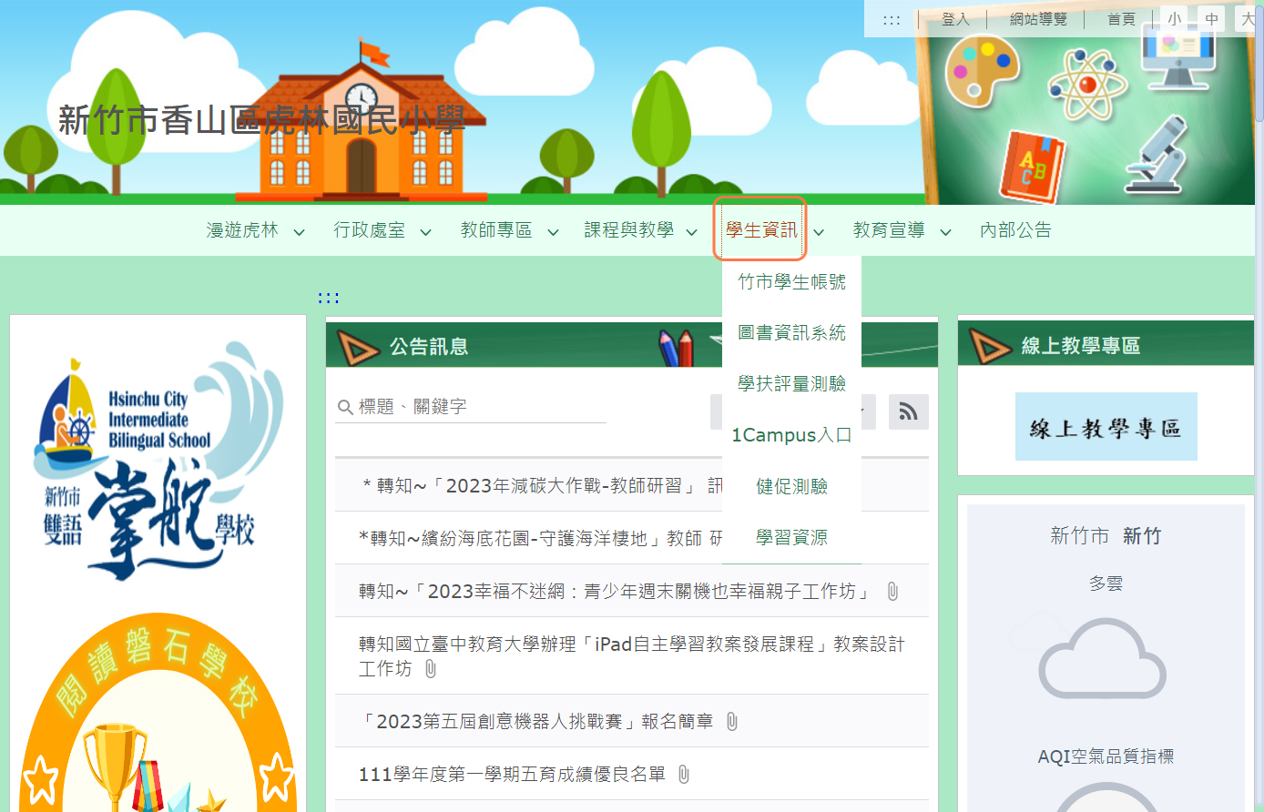The height and width of the screenshot is (812, 1264).
Task: Click accessibility anchor dots above 公告訊息
Action: (329, 298)
